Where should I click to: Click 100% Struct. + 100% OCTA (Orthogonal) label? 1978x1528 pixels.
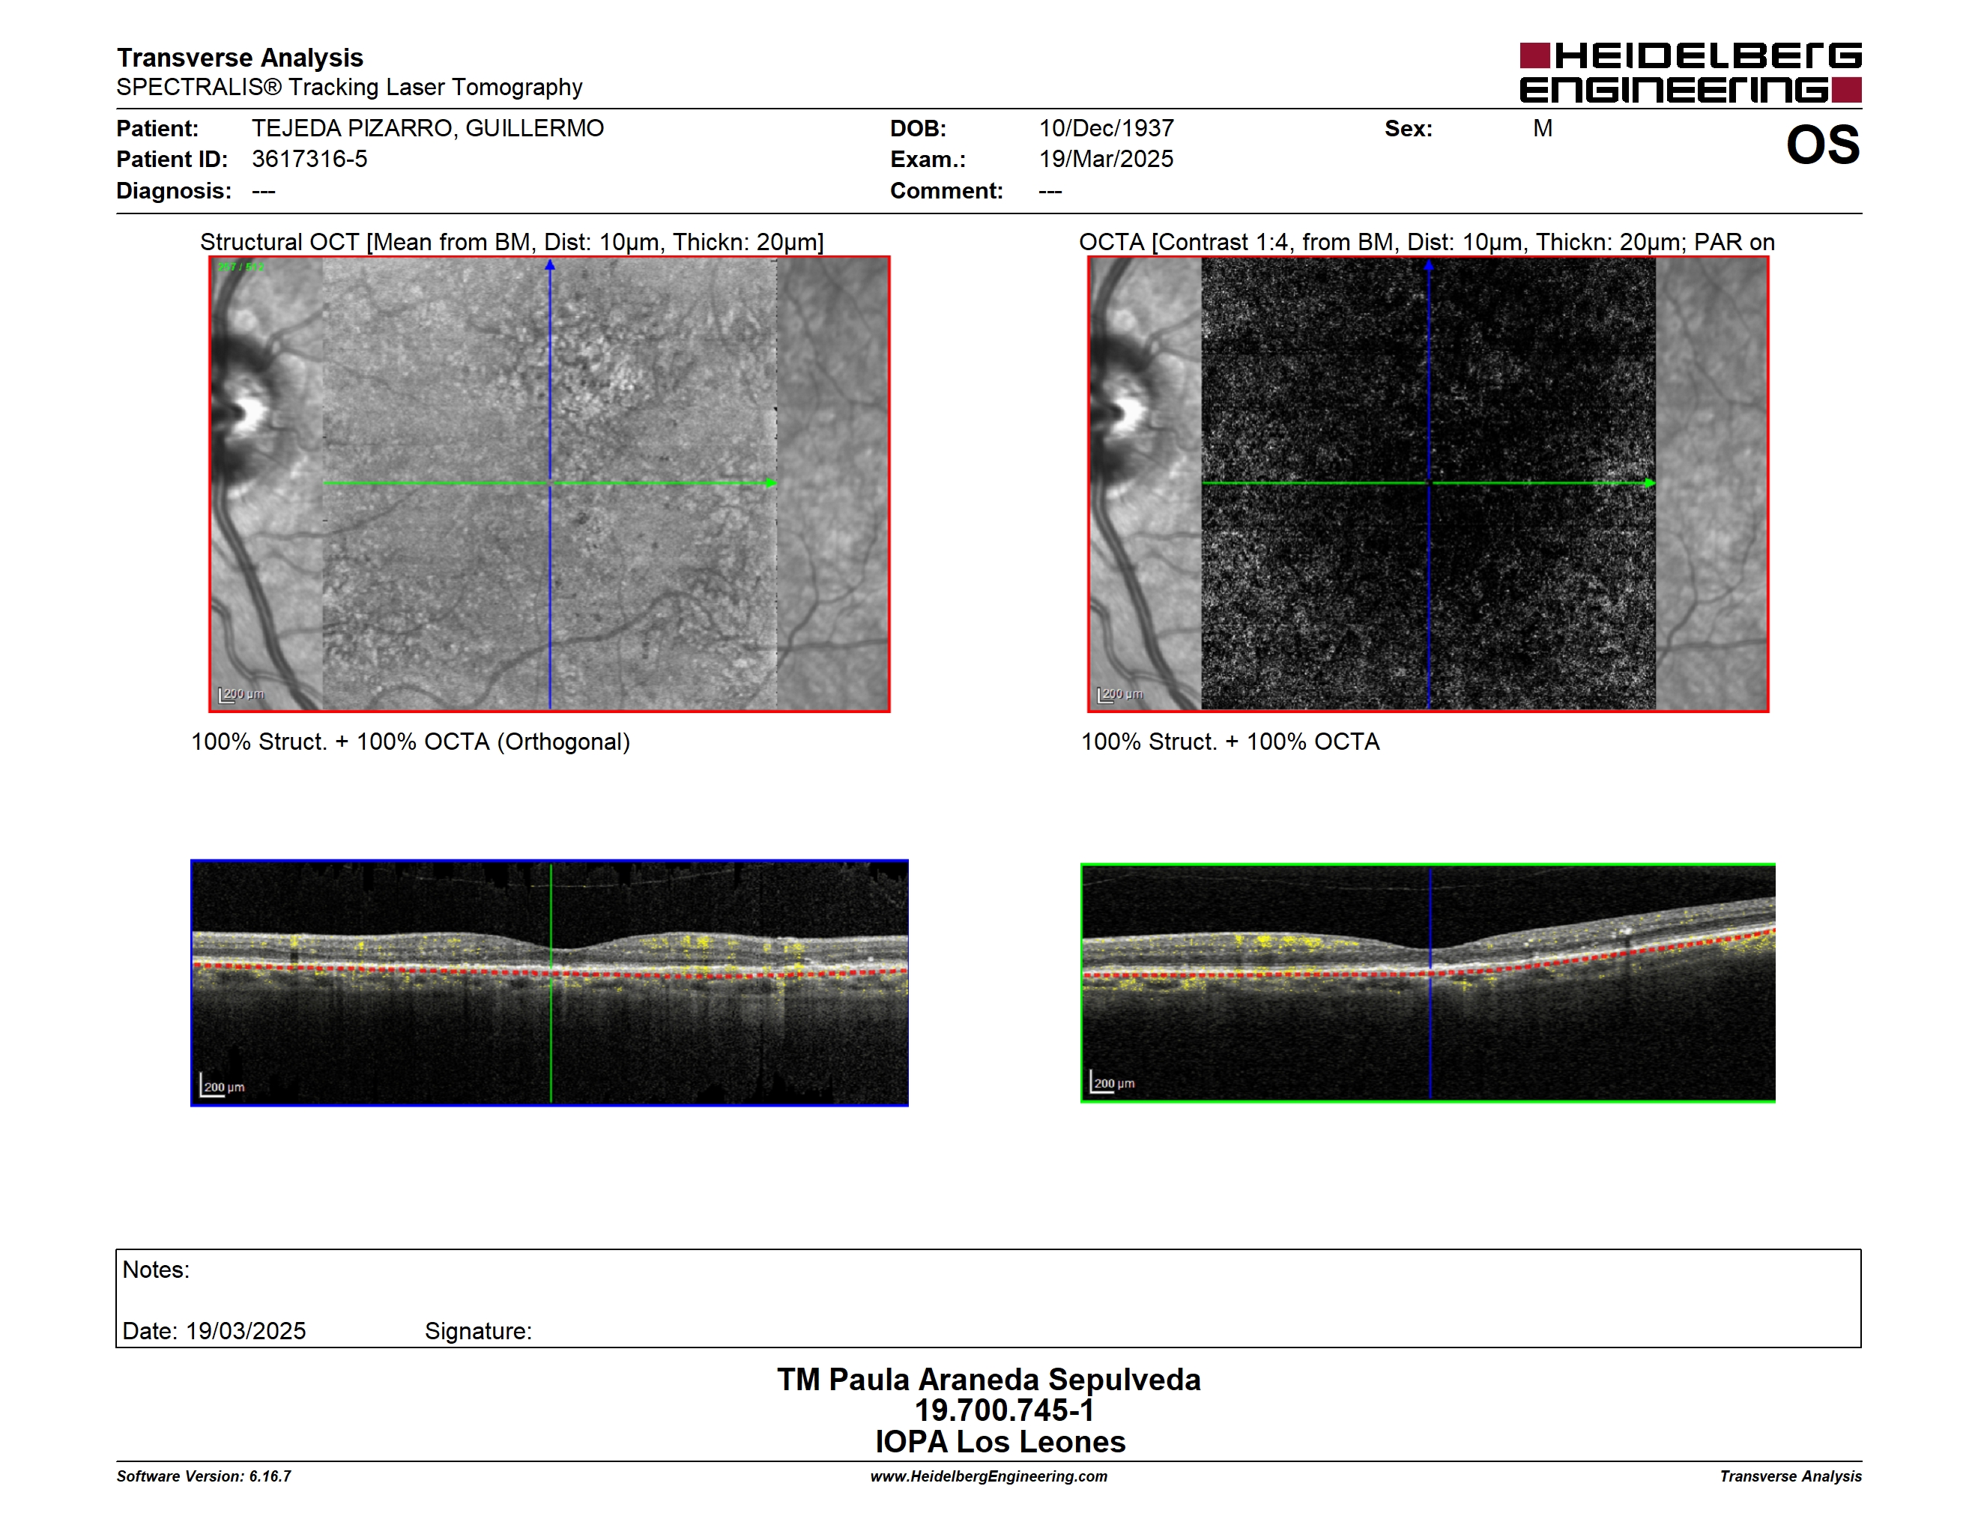(x=411, y=742)
